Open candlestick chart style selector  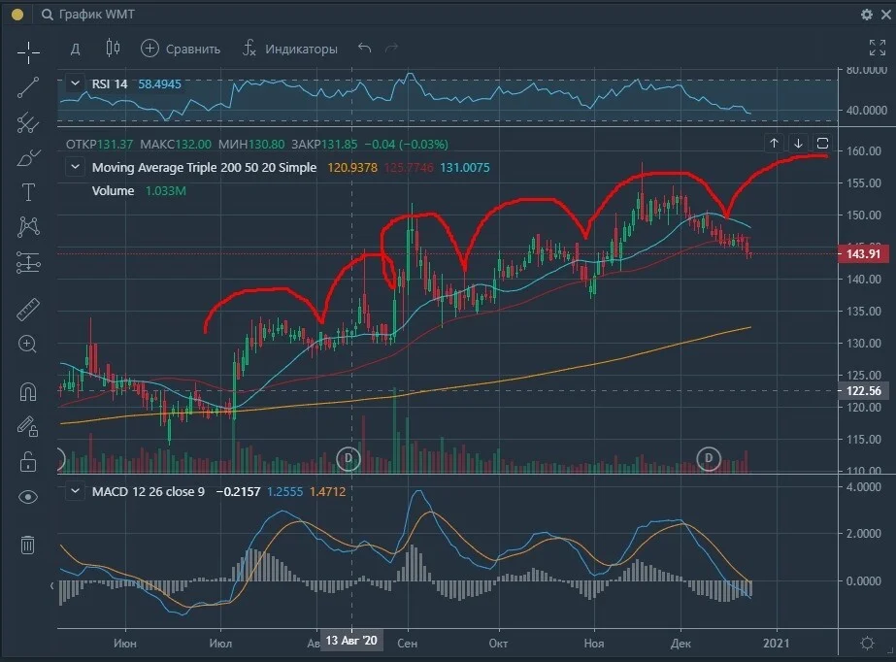tap(113, 48)
